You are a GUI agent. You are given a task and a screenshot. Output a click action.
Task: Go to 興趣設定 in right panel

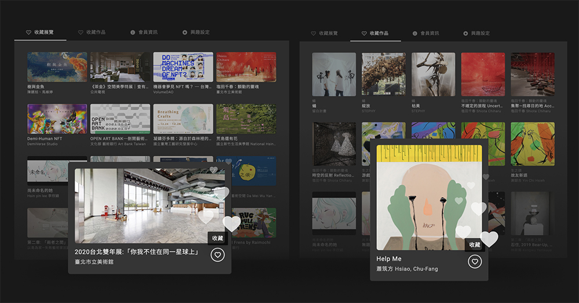tap(477, 33)
